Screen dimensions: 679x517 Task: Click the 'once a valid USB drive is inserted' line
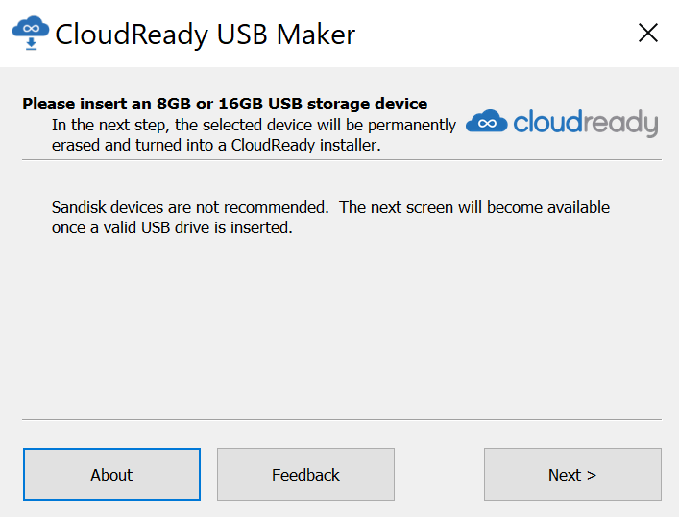tap(172, 227)
